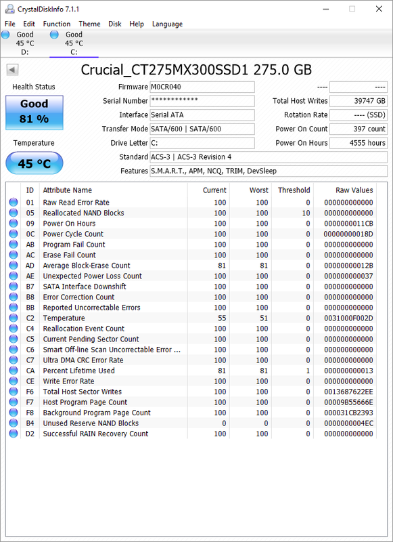The image size is (393, 542).
Task: Open the Function menu
Action: point(57,24)
